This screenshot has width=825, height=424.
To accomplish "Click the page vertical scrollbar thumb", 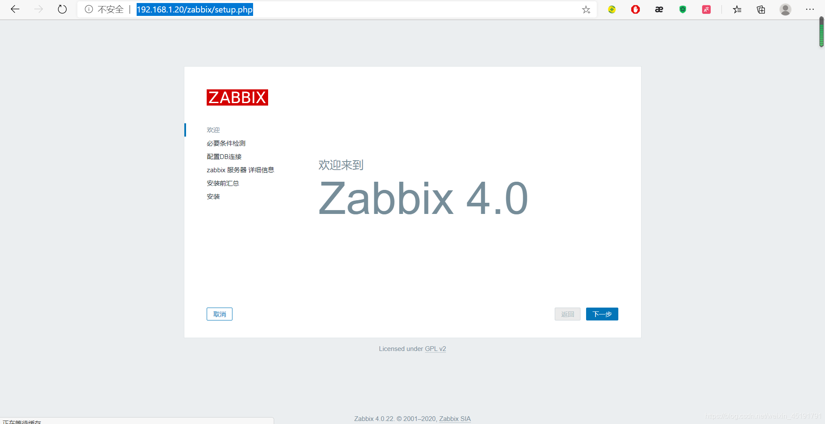I will 821,32.
